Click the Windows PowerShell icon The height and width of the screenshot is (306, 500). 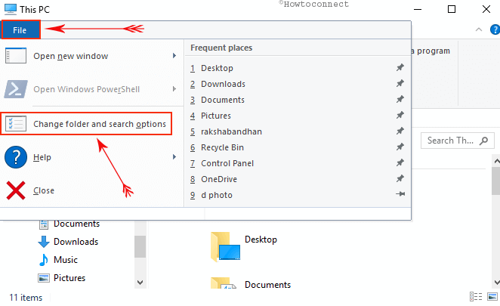(16, 89)
